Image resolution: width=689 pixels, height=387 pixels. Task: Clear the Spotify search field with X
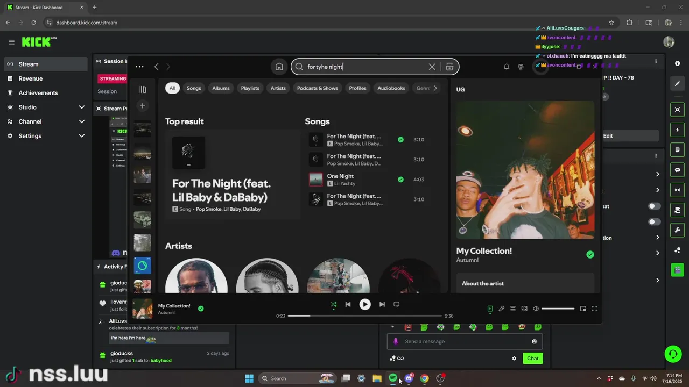point(432,67)
